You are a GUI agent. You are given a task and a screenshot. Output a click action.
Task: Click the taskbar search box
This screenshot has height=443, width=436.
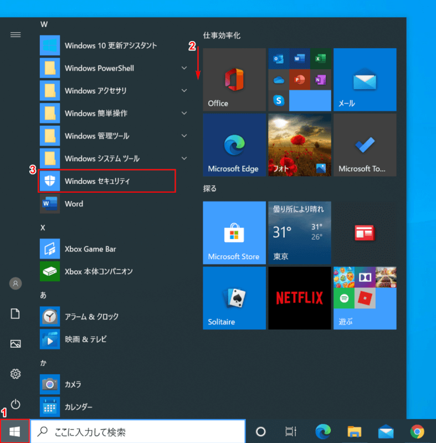(x=138, y=431)
